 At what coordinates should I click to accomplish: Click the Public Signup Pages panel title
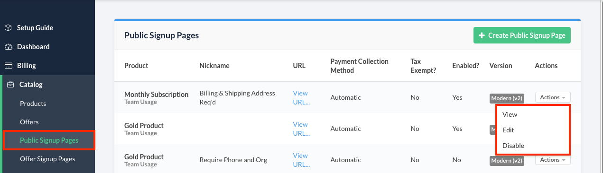(161, 35)
